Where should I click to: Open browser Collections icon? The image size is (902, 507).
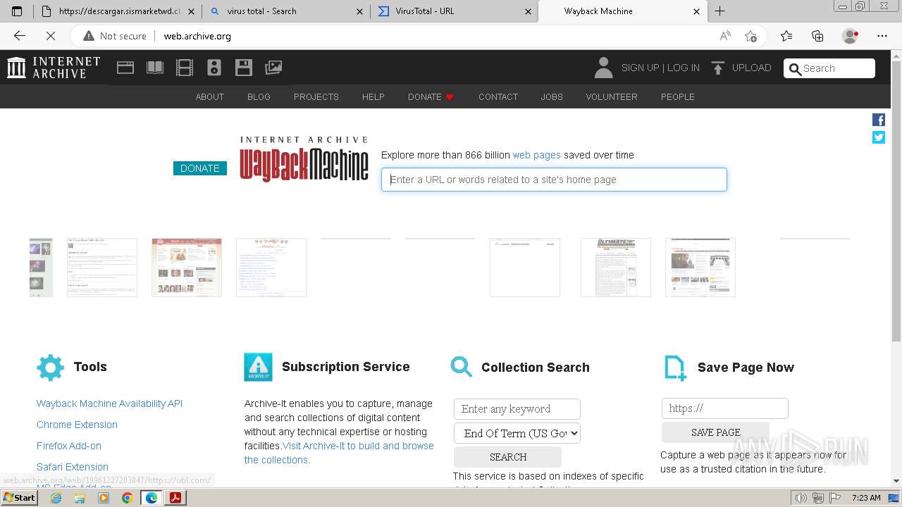[x=817, y=36]
